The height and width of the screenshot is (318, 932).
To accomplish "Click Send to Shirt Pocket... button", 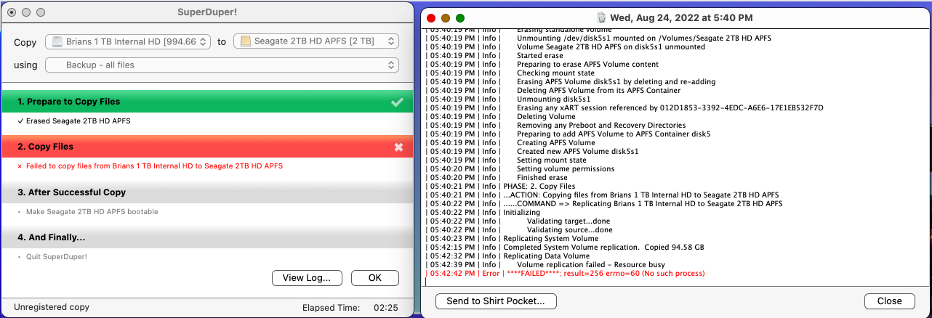I will pyautogui.click(x=496, y=301).
